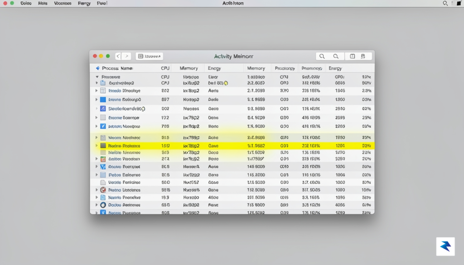Open the first menu bar item beside window controls
Screen dimensions: 464x265
[x=26, y=3]
